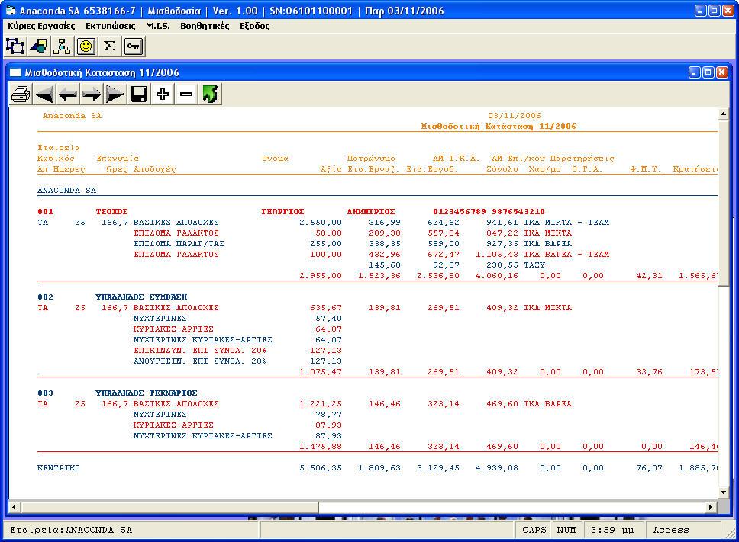Go to the previous report page
The height and width of the screenshot is (542, 739).
point(69,95)
